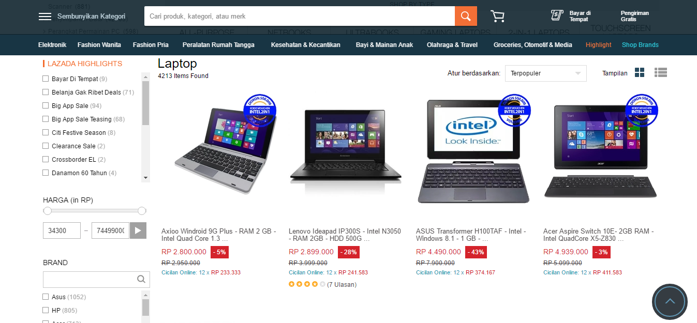This screenshot has width=697, height=323.
Task: Click the hamburger menu icon
Action: (45, 17)
